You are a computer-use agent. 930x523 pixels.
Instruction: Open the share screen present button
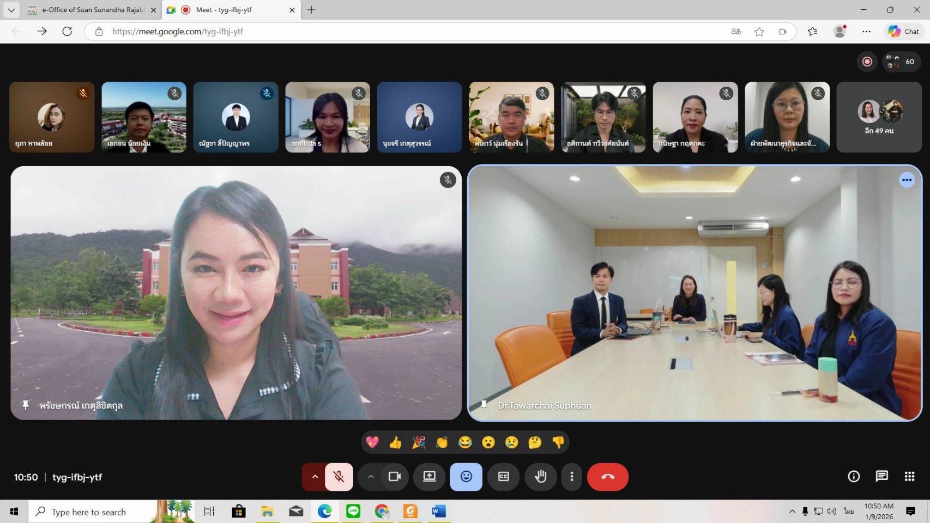click(x=430, y=477)
